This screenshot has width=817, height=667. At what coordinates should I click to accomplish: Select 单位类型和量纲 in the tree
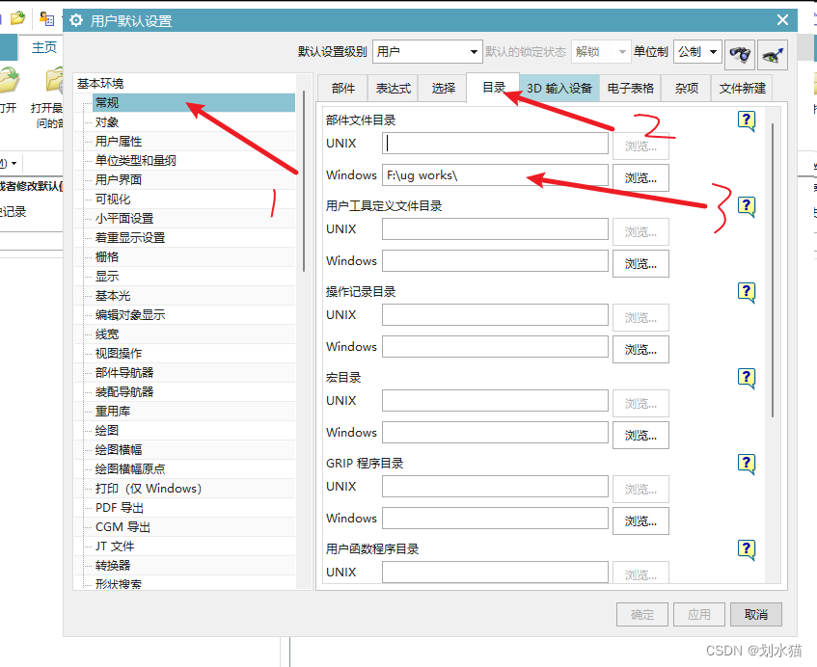tap(135, 161)
